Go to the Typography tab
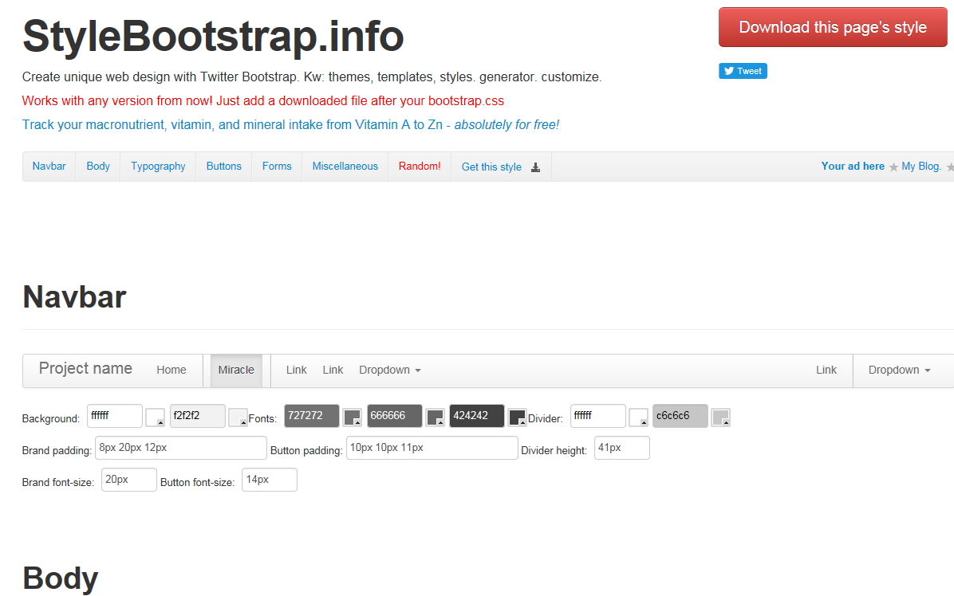954x596 pixels. (158, 167)
